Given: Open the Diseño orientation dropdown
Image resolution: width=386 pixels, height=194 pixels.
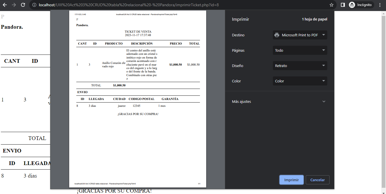Looking at the screenshot, I should pos(300,66).
